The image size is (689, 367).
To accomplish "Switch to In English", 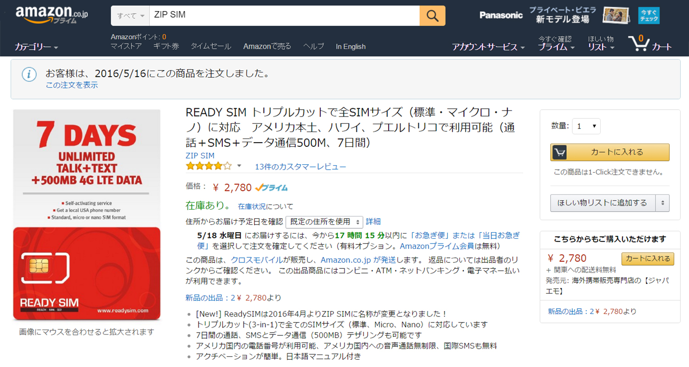I will pyautogui.click(x=351, y=46).
